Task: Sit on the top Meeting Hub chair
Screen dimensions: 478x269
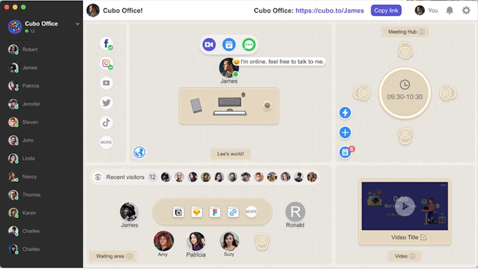Action: 405,50
